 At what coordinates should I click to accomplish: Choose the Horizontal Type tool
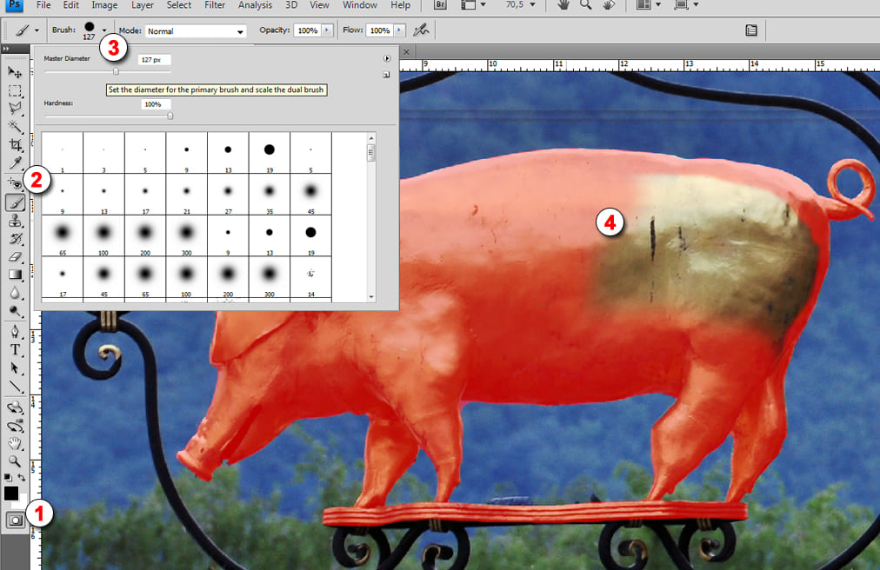(15, 350)
